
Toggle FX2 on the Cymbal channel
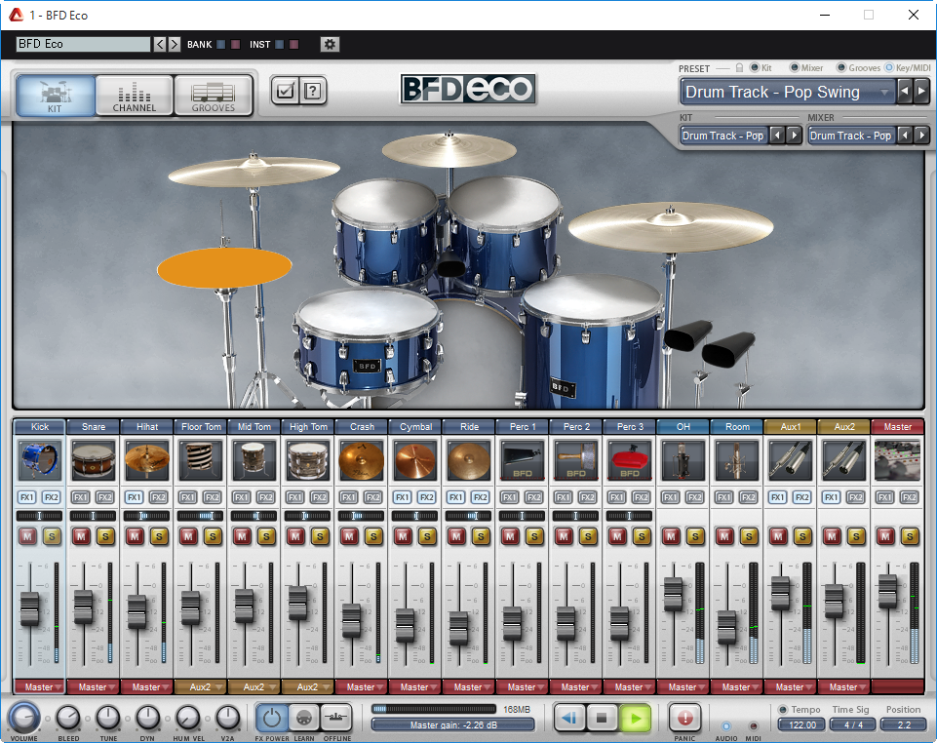coord(427,496)
